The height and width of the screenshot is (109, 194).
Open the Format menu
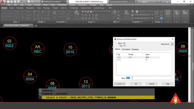(37, 5)
